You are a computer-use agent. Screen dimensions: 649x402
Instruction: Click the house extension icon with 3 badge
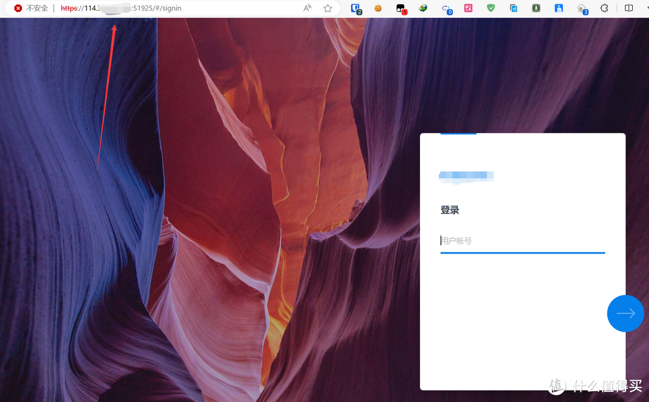coord(581,8)
